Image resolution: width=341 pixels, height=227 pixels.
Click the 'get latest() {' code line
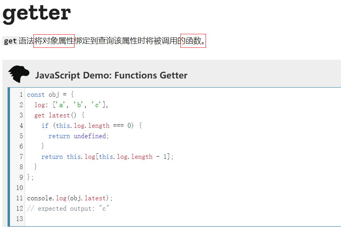coord(59,115)
